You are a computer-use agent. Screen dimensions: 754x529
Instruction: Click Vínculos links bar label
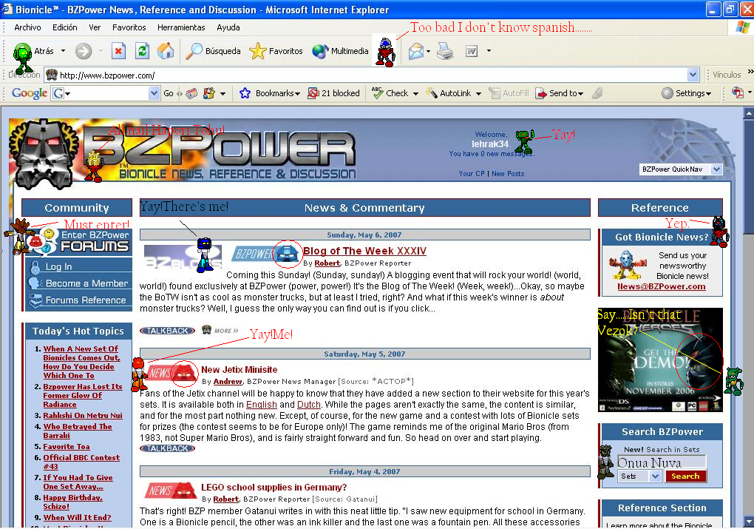click(727, 75)
